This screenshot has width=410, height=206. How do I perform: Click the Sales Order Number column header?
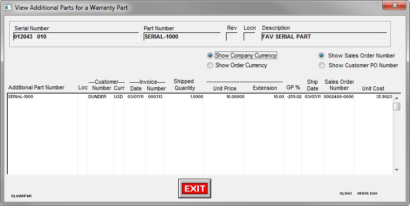point(339,85)
